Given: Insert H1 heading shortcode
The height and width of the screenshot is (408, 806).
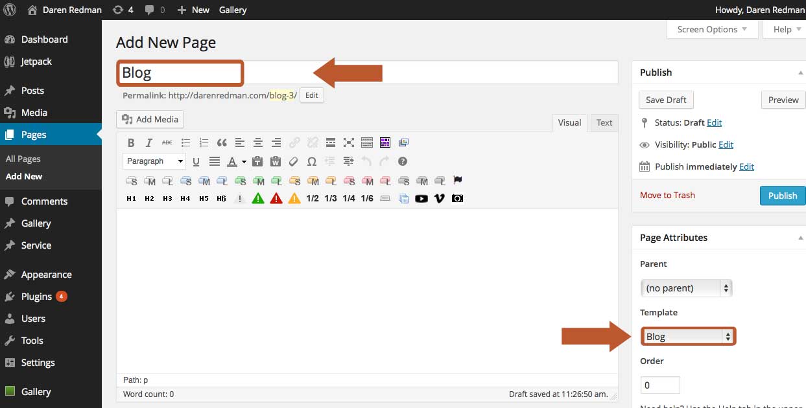Looking at the screenshot, I should point(131,198).
